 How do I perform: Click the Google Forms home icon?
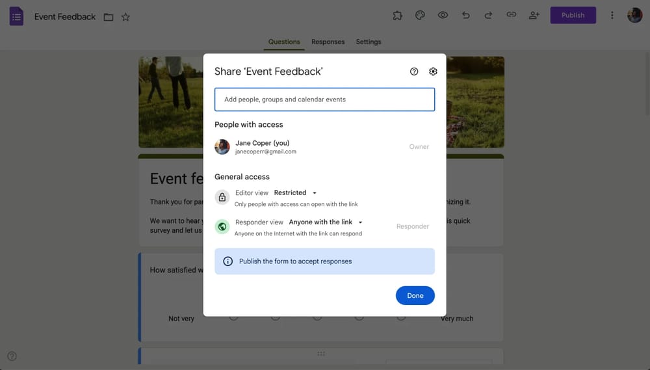click(17, 16)
